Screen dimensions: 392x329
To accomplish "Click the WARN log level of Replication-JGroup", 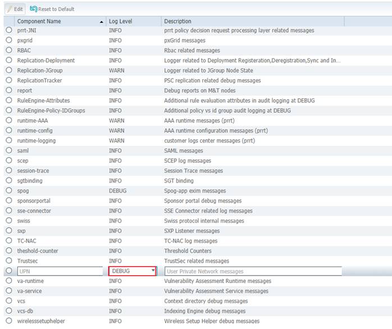I will (116, 71).
